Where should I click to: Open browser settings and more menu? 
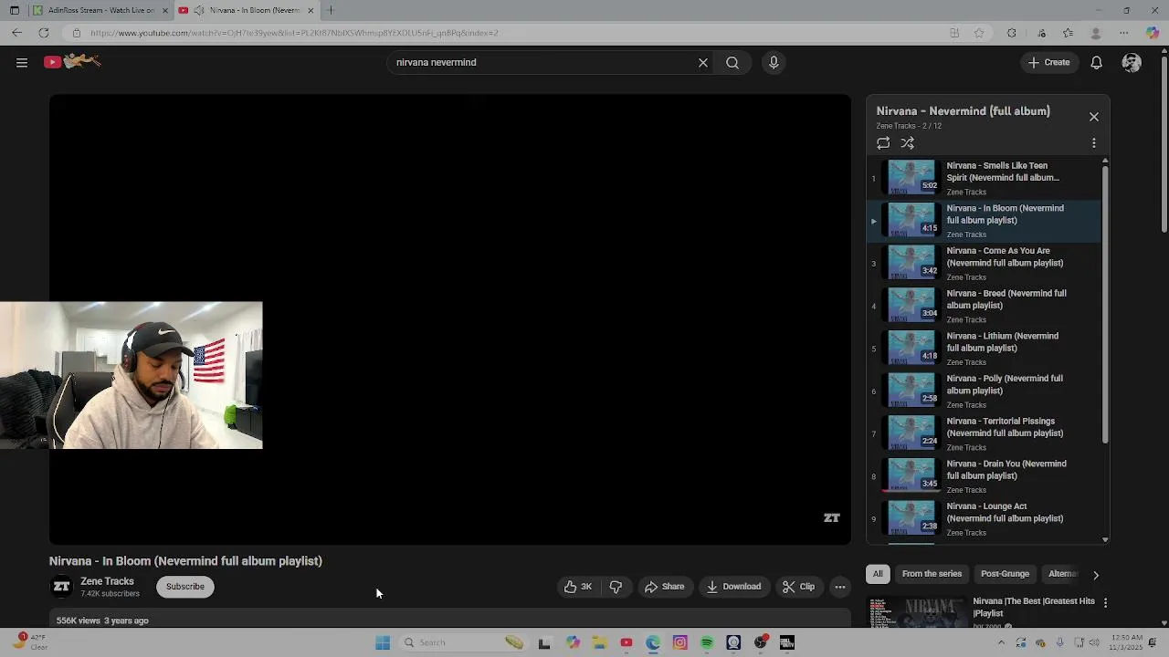1123,33
